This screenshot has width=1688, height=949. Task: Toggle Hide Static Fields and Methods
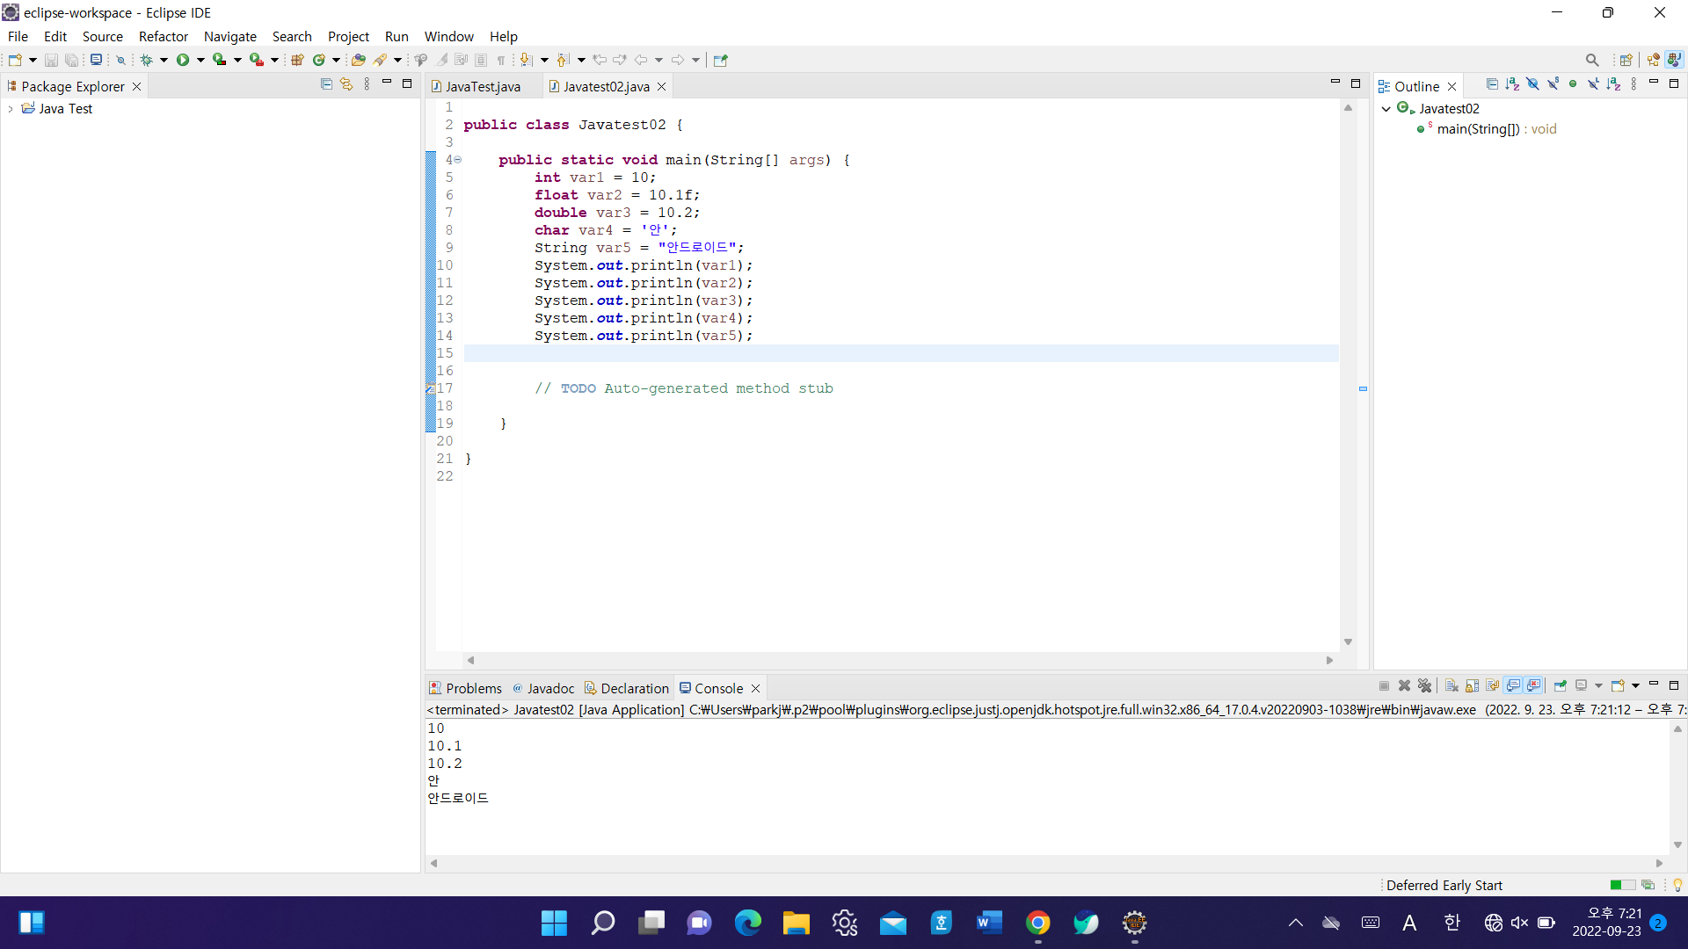[1553, 84]
